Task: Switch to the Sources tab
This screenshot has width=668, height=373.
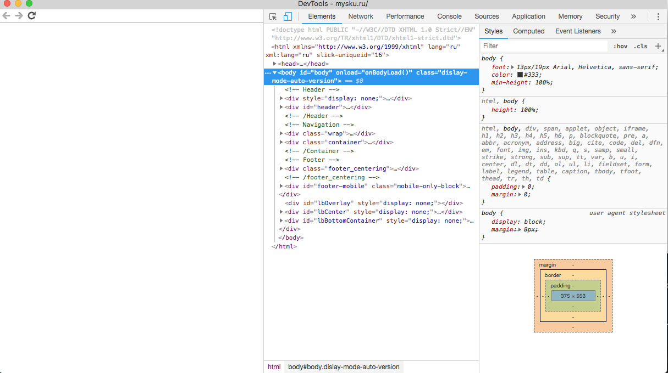Action: pyautogui.click(x=487, y=16)
